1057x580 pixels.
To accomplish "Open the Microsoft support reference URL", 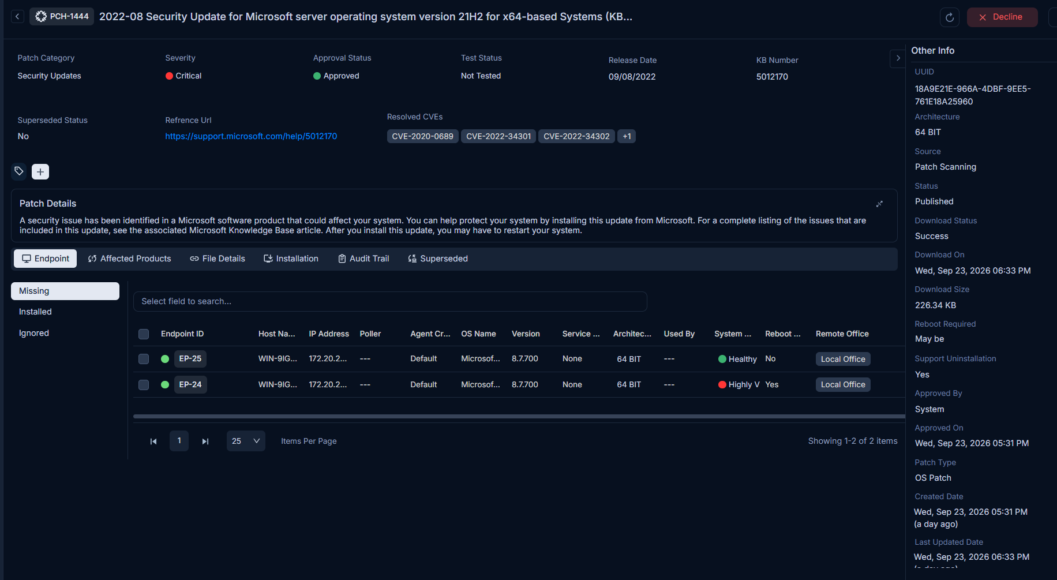I will pos(251,136).
